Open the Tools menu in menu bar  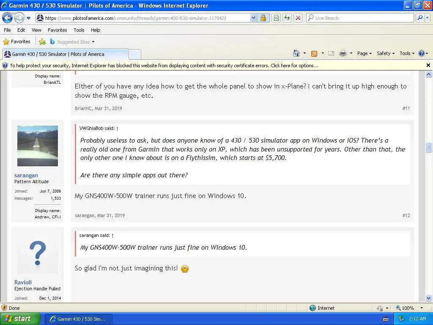pyautogui.click(x=79, y=30)
